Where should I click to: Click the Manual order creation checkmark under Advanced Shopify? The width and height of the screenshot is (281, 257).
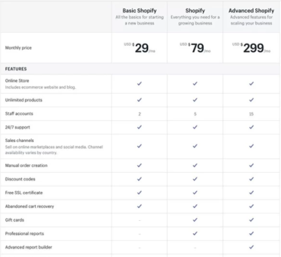(x=252, y=165)
